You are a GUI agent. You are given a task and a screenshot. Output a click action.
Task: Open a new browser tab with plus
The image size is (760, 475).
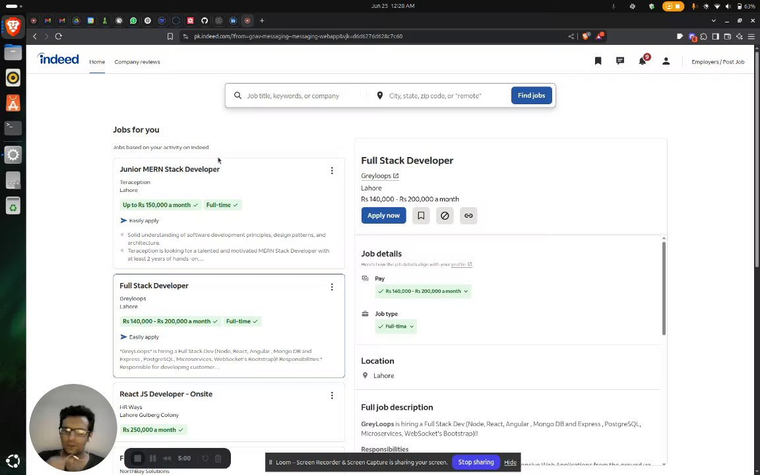tap(262, 21)
